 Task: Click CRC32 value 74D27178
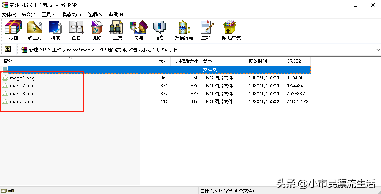pos(298,102)
